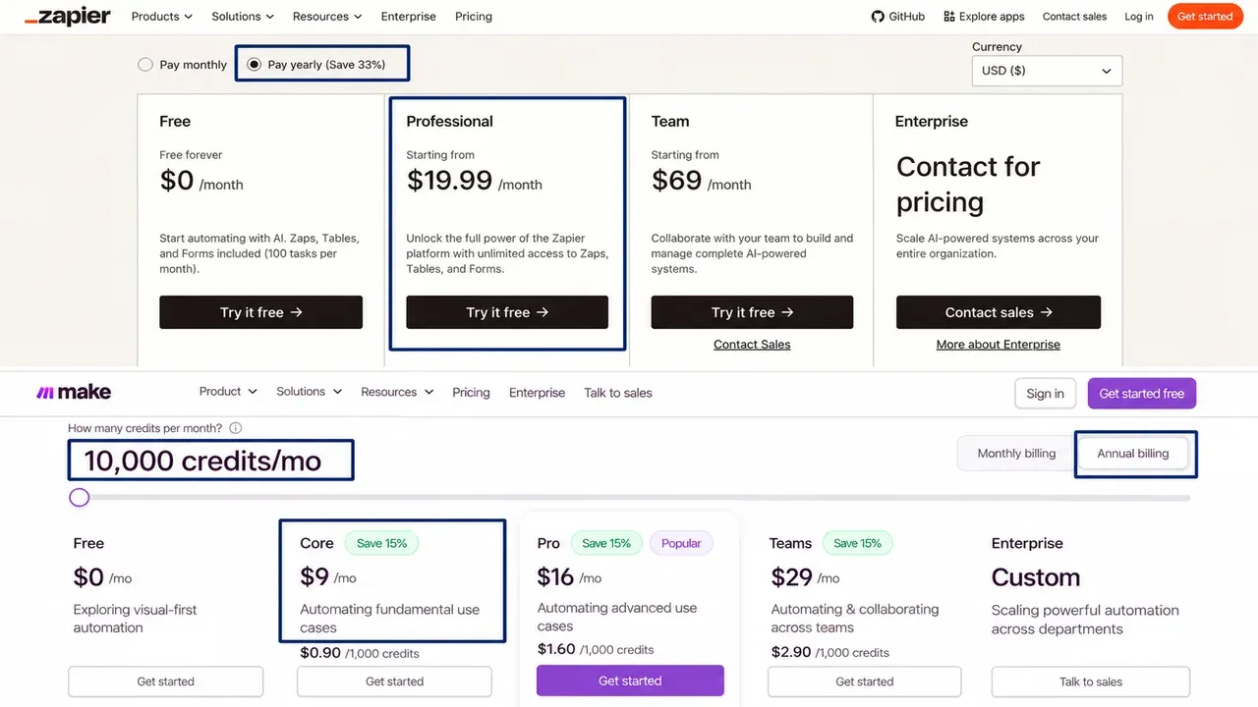
Task: Click Make Get started free button
Action: [1142, 394]
